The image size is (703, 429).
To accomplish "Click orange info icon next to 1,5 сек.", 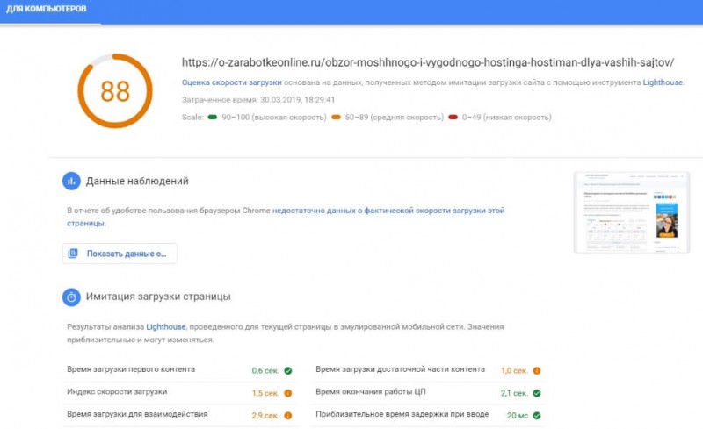I will click(x=288, y=393).
